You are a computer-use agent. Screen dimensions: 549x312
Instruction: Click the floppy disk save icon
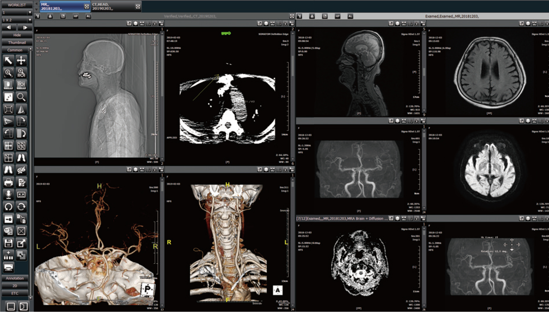coord(8,243)
